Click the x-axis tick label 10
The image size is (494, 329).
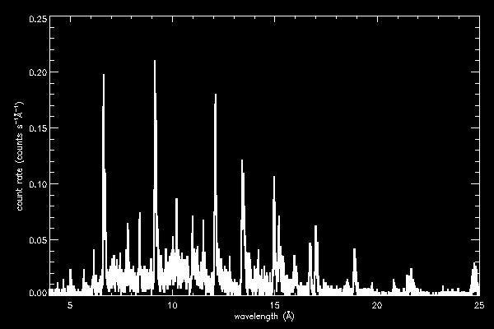pos(172,305)
